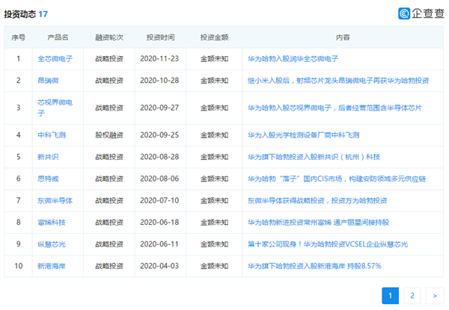Click date cell 2020-11-23

159,59
